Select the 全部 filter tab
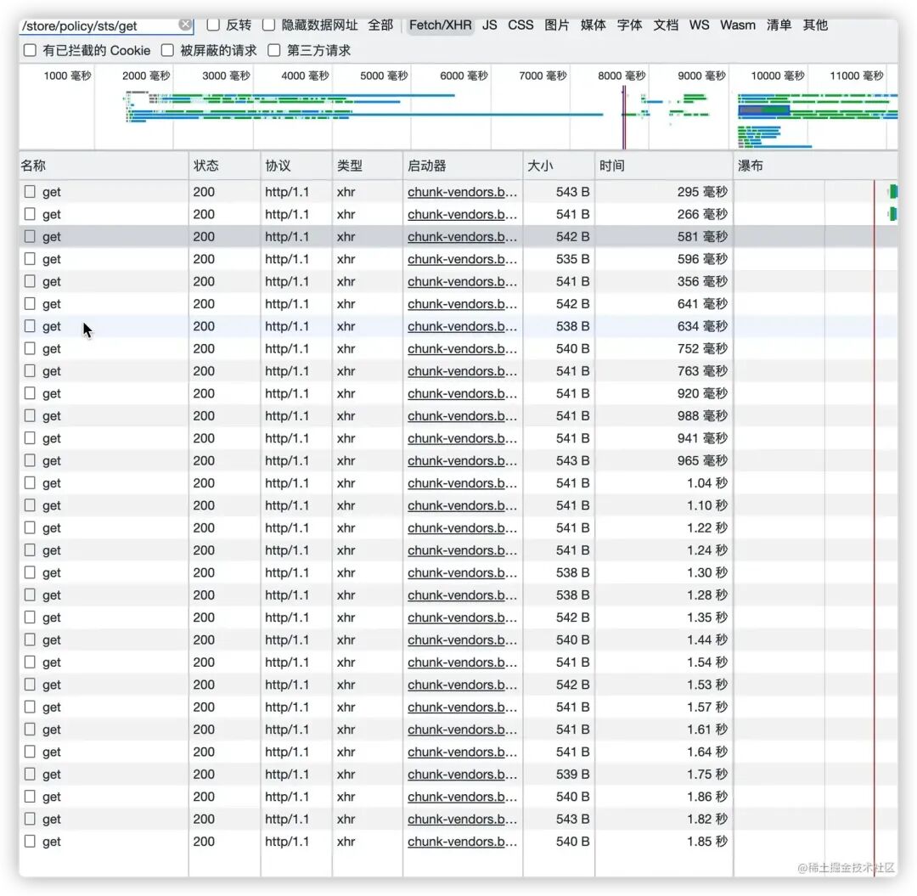917x896 pixels. (x=380, y=25)
